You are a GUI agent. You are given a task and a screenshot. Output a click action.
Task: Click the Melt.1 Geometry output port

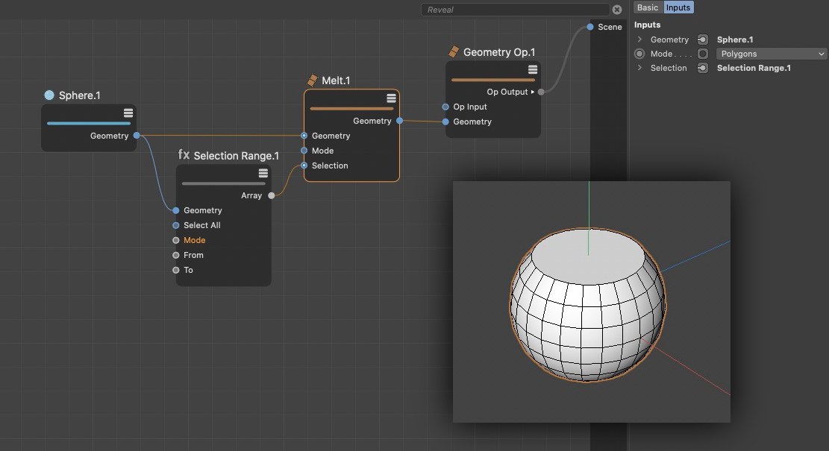[x=400, y=121]
